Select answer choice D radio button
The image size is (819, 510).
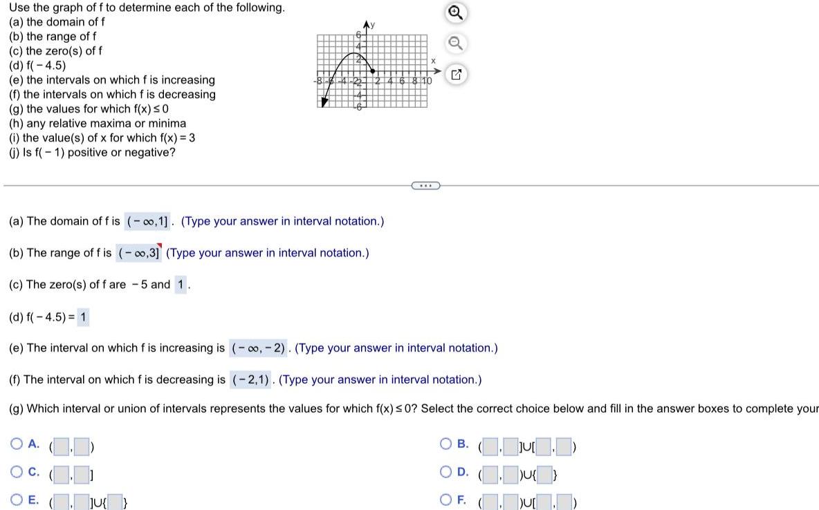(445, 471)
